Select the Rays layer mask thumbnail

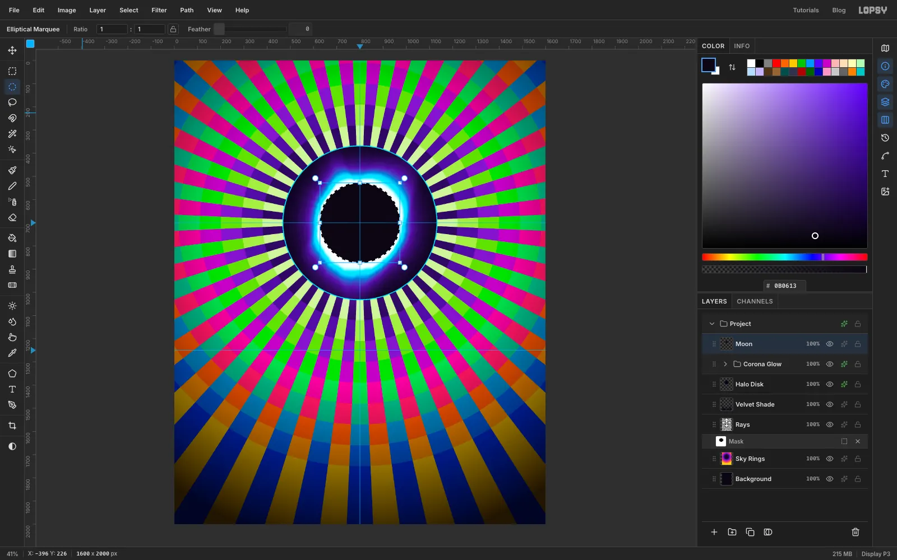(x=721, y=441)
